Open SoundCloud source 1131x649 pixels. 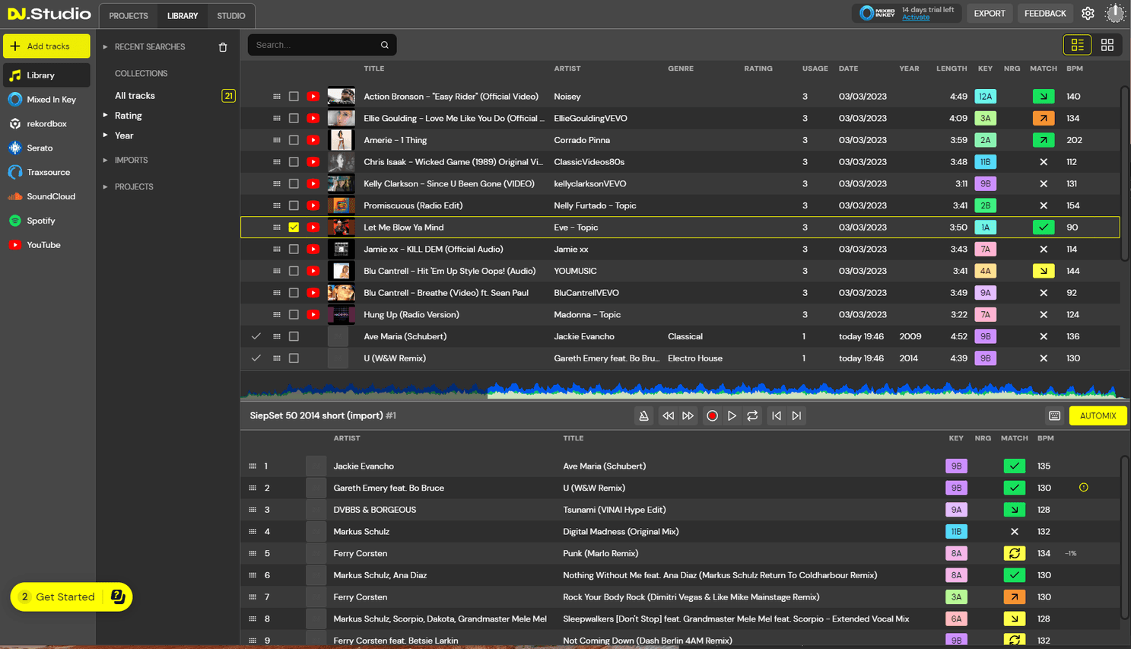[x=46, y=196]
